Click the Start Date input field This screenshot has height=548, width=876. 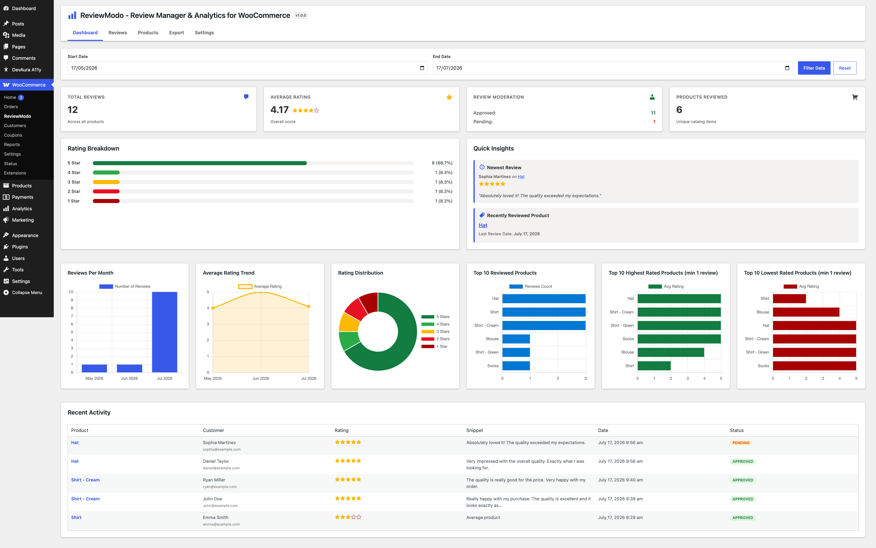tap(248, 68)
